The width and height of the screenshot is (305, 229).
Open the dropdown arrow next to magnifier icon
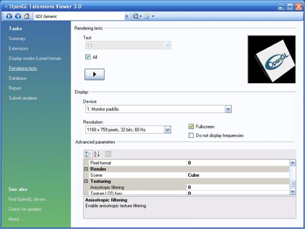pos(141,16)
